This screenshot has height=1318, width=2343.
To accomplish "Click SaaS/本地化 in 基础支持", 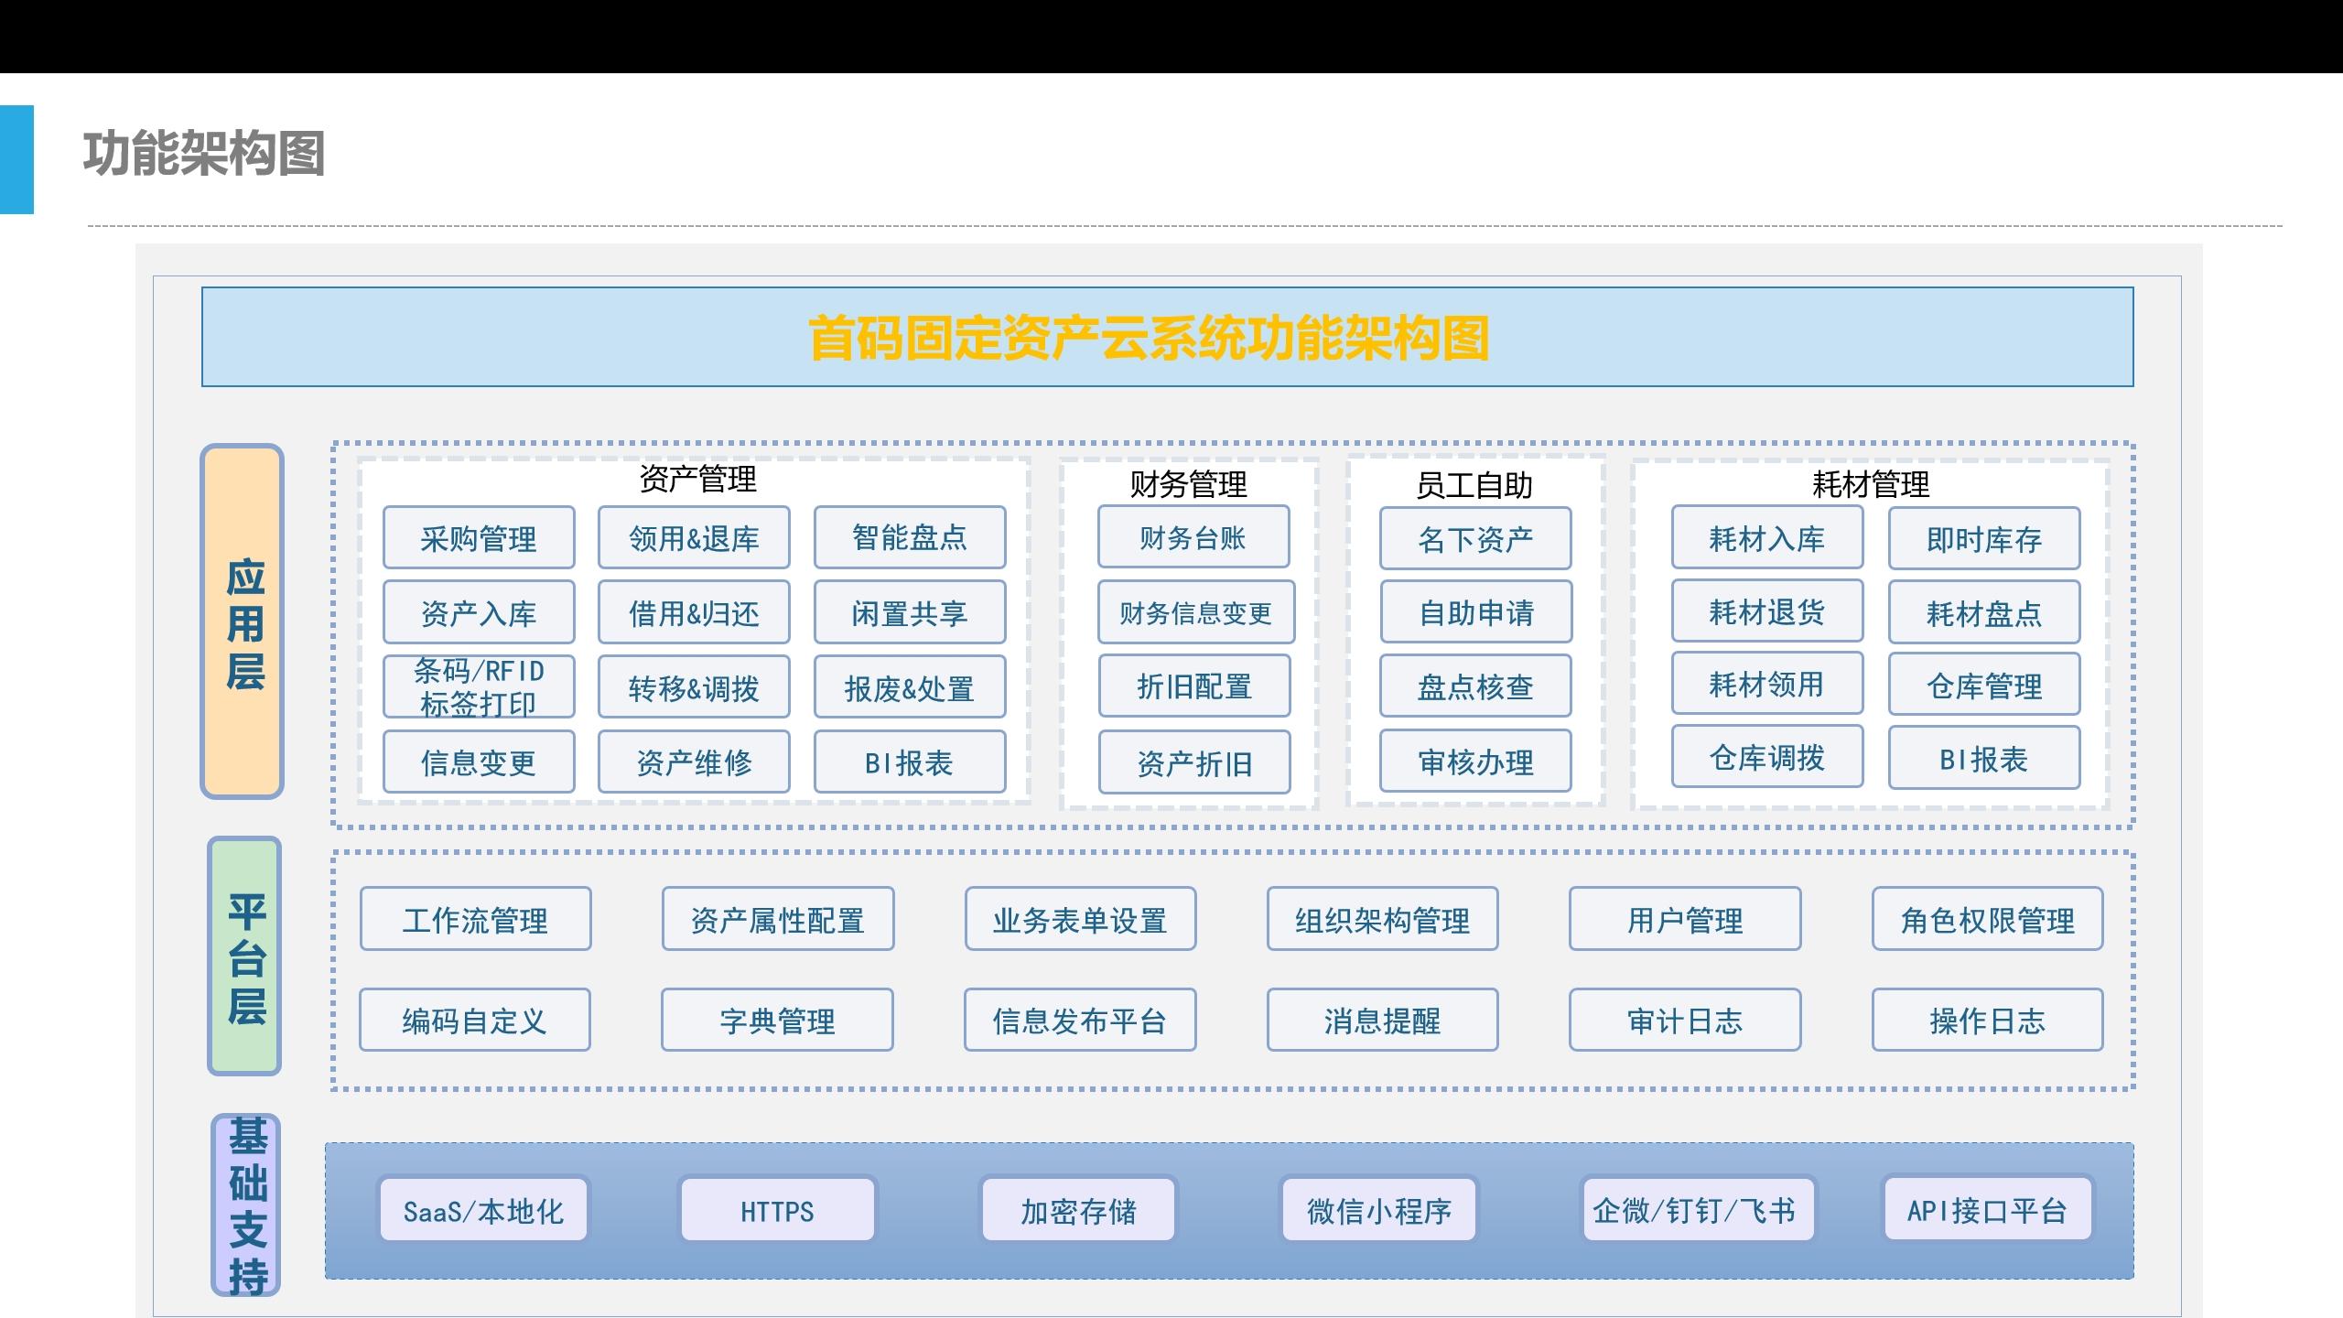I will click(x=484, y=1210).
